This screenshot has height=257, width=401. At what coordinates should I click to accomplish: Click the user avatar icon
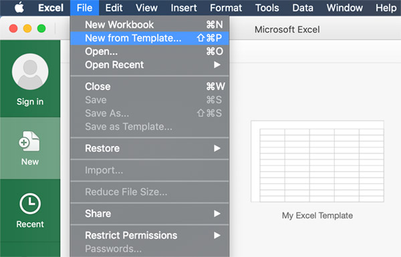(x=30, y=71)
